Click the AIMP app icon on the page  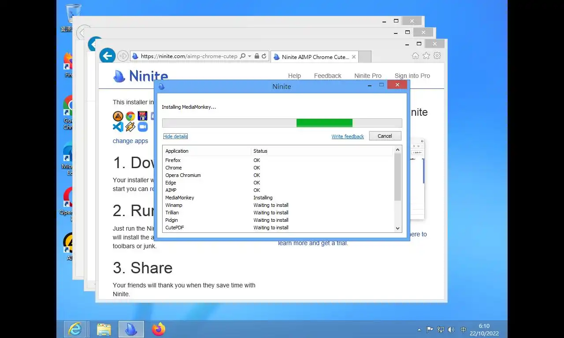coord(118,116)
